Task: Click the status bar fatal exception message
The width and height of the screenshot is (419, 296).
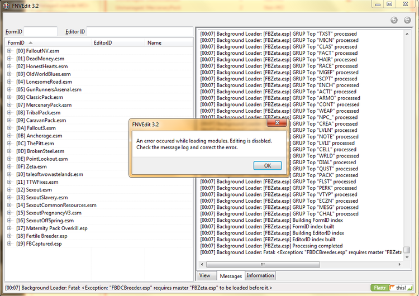Action: [x=139, y=288]
